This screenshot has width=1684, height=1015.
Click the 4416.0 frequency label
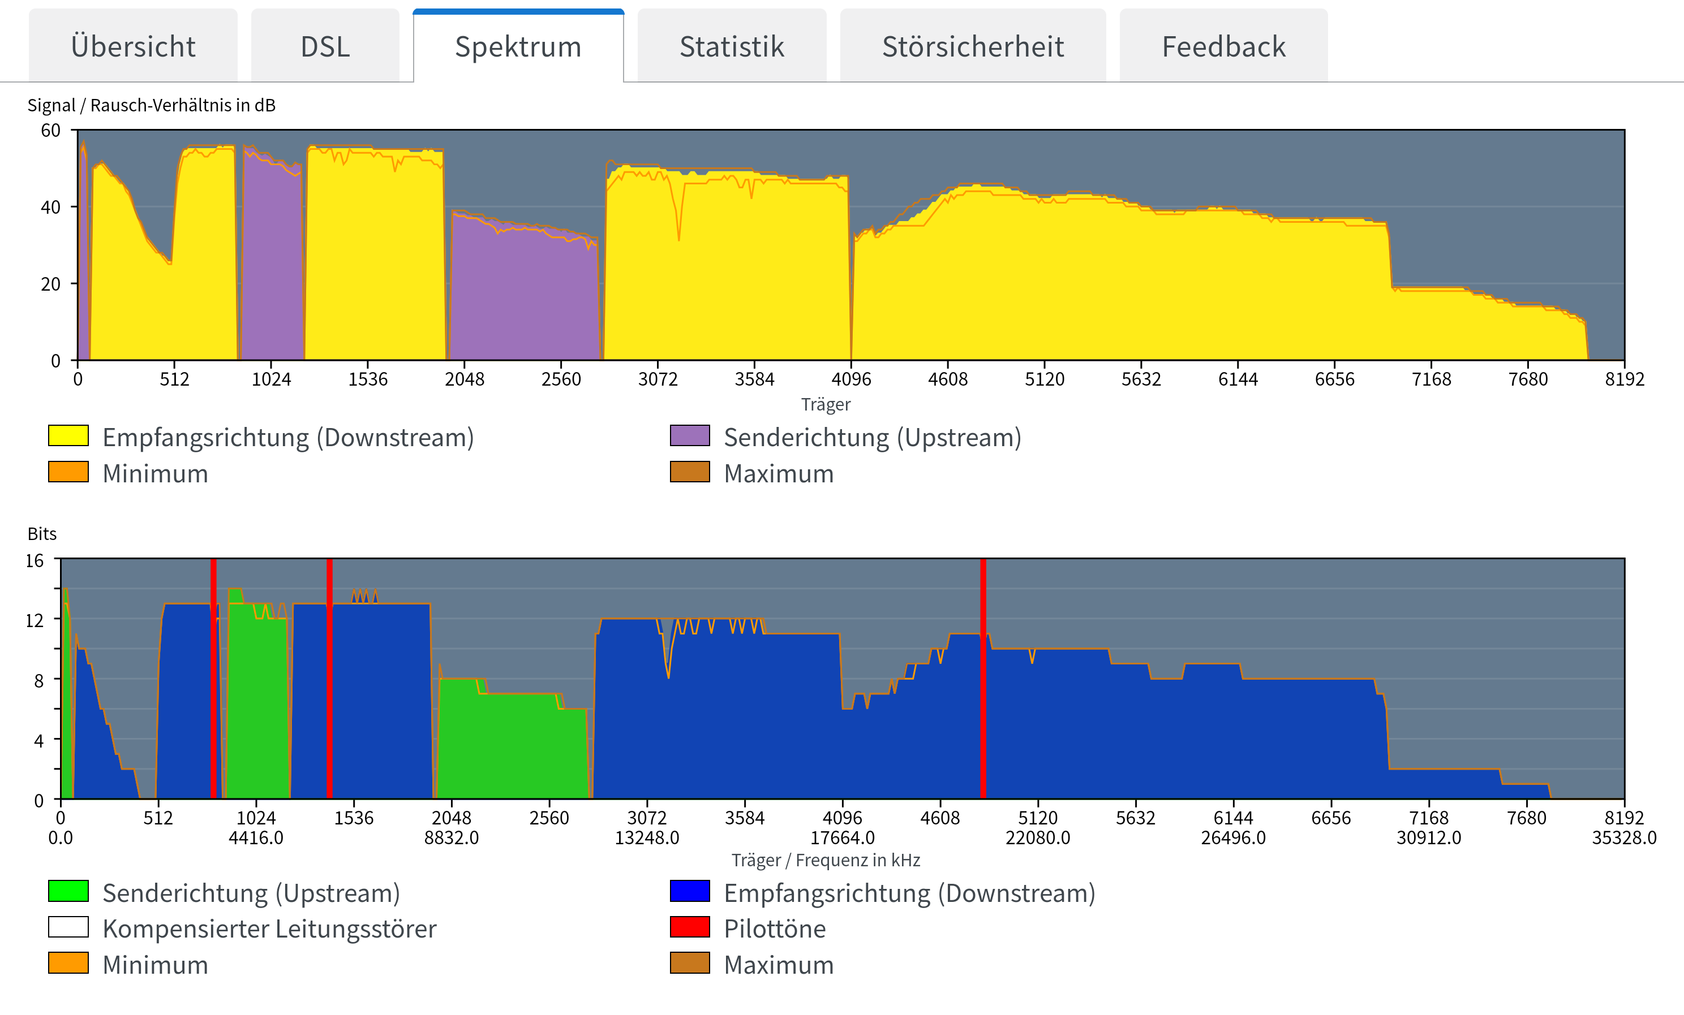(256, 837)
